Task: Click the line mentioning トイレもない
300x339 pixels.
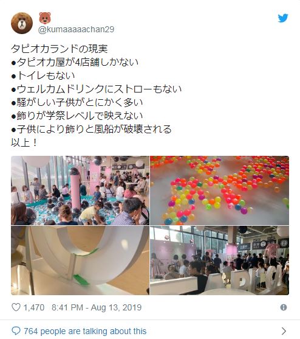Action: (x=43, y=75)
